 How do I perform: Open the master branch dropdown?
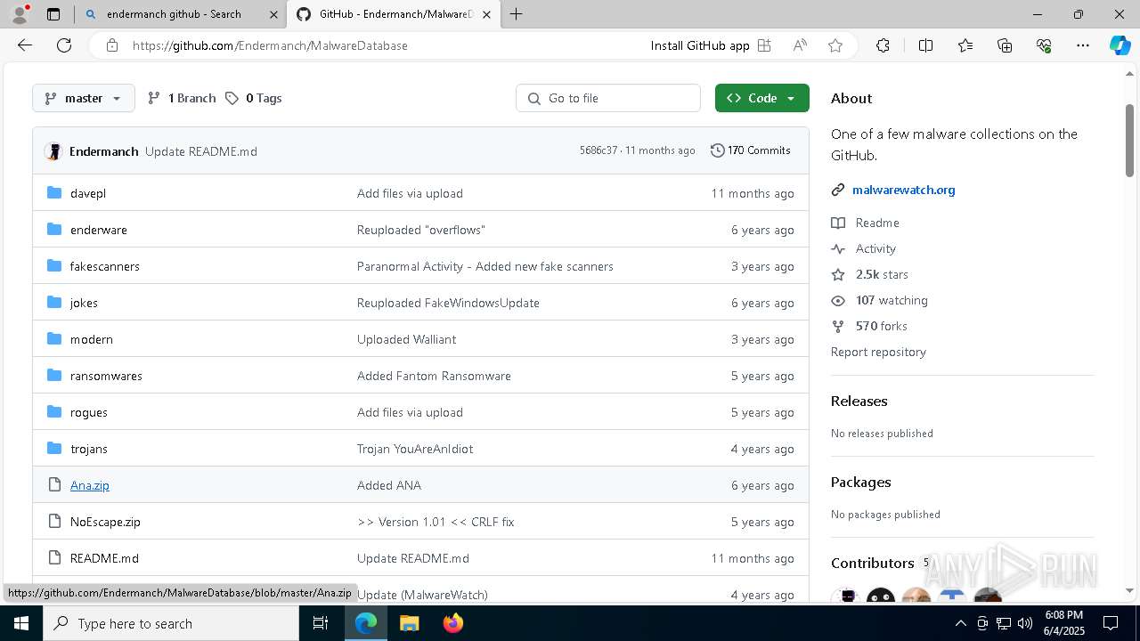click(x=84, y=98)
